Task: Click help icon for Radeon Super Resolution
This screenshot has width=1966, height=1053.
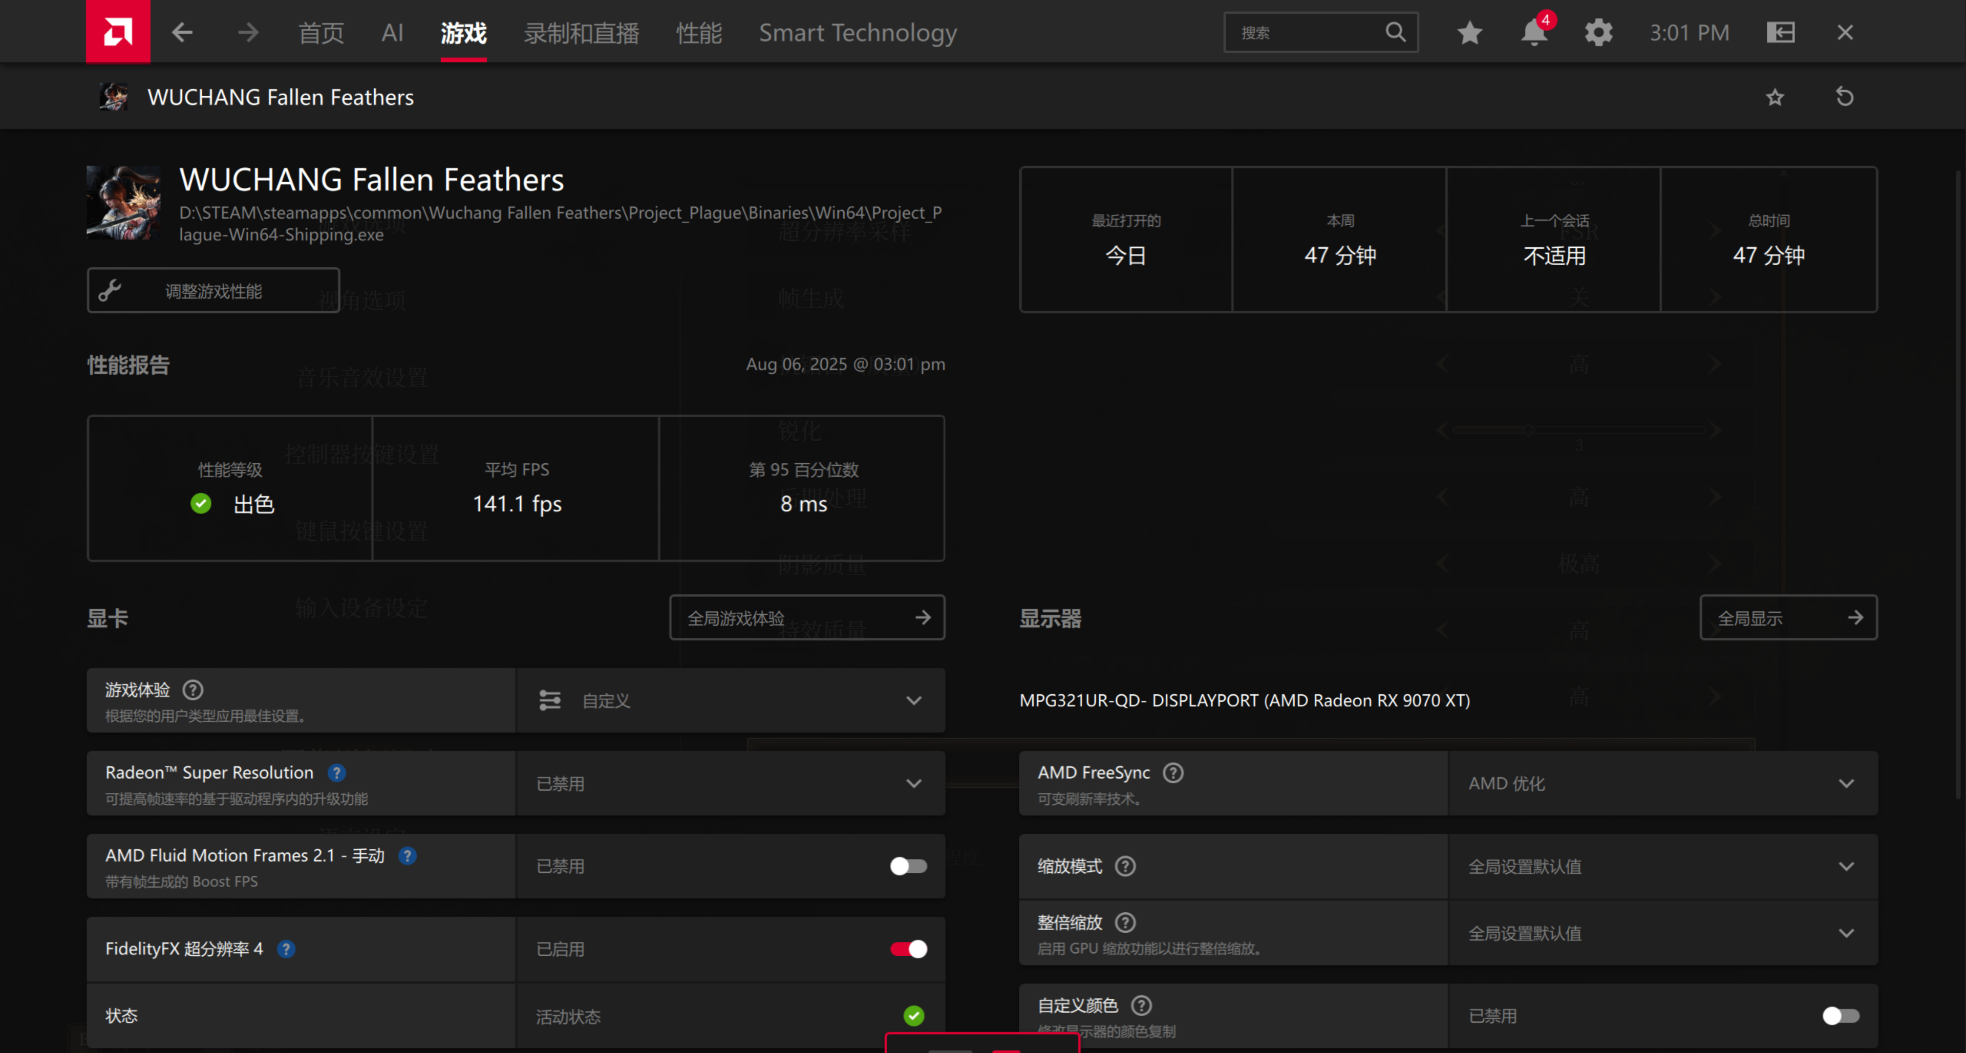Action: [336, 772]
